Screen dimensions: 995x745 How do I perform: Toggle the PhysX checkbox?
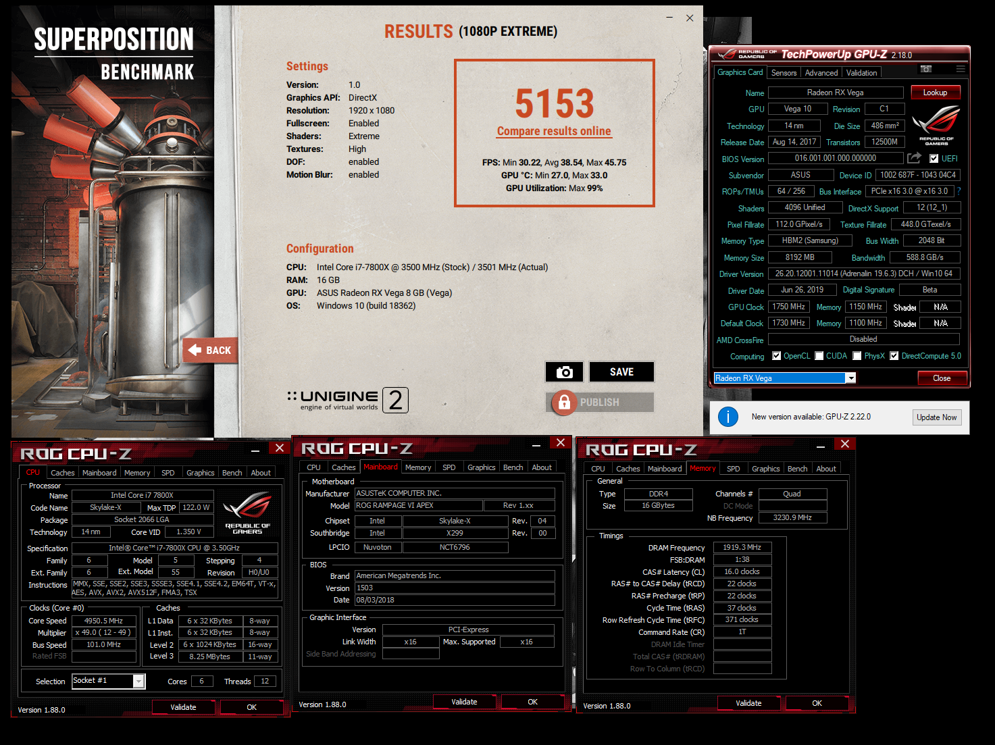[x=857, y=356]
